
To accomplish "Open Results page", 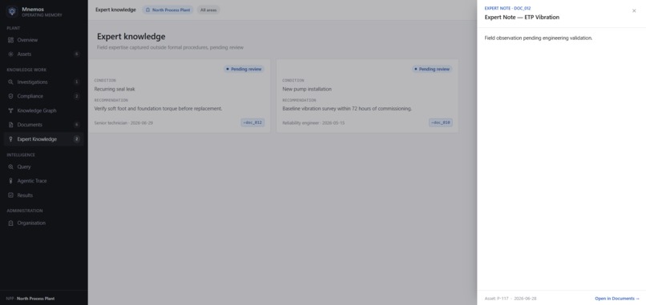I will pos(43,195).
